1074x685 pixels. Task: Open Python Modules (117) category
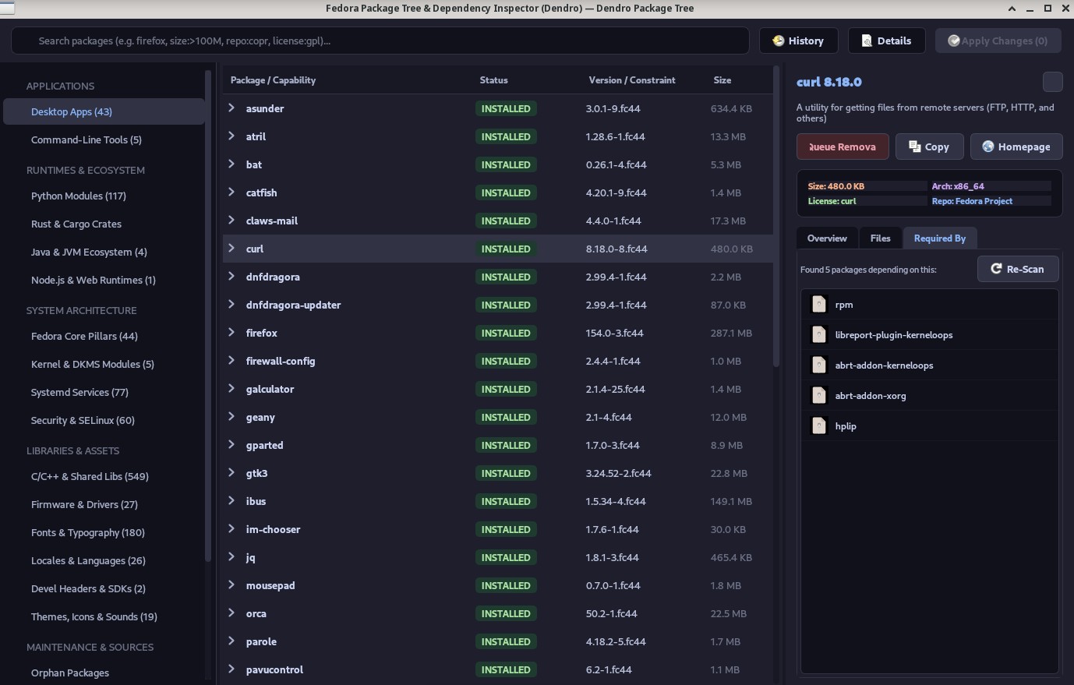(x=104, y=196)
